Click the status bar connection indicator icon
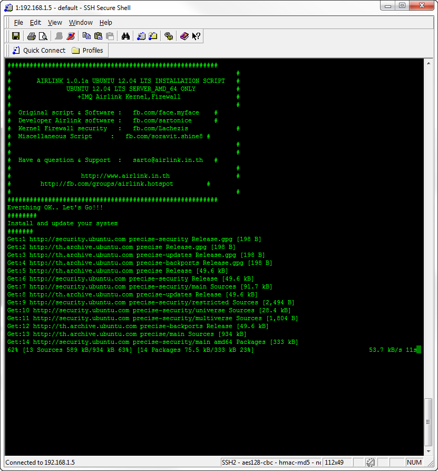Image resolution: width=438 pixels, height=471 pixels. pos(371,463)
